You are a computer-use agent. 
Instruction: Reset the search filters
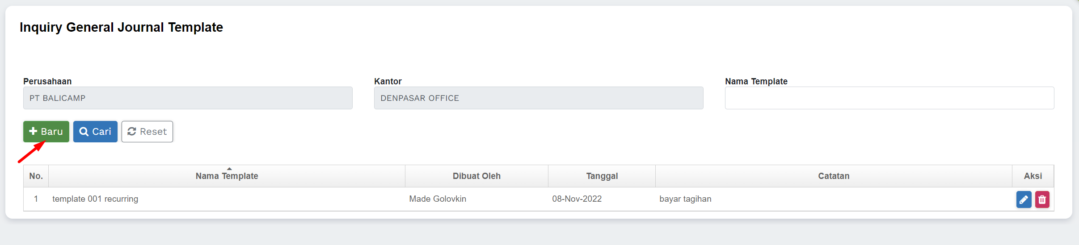[147, 132]
